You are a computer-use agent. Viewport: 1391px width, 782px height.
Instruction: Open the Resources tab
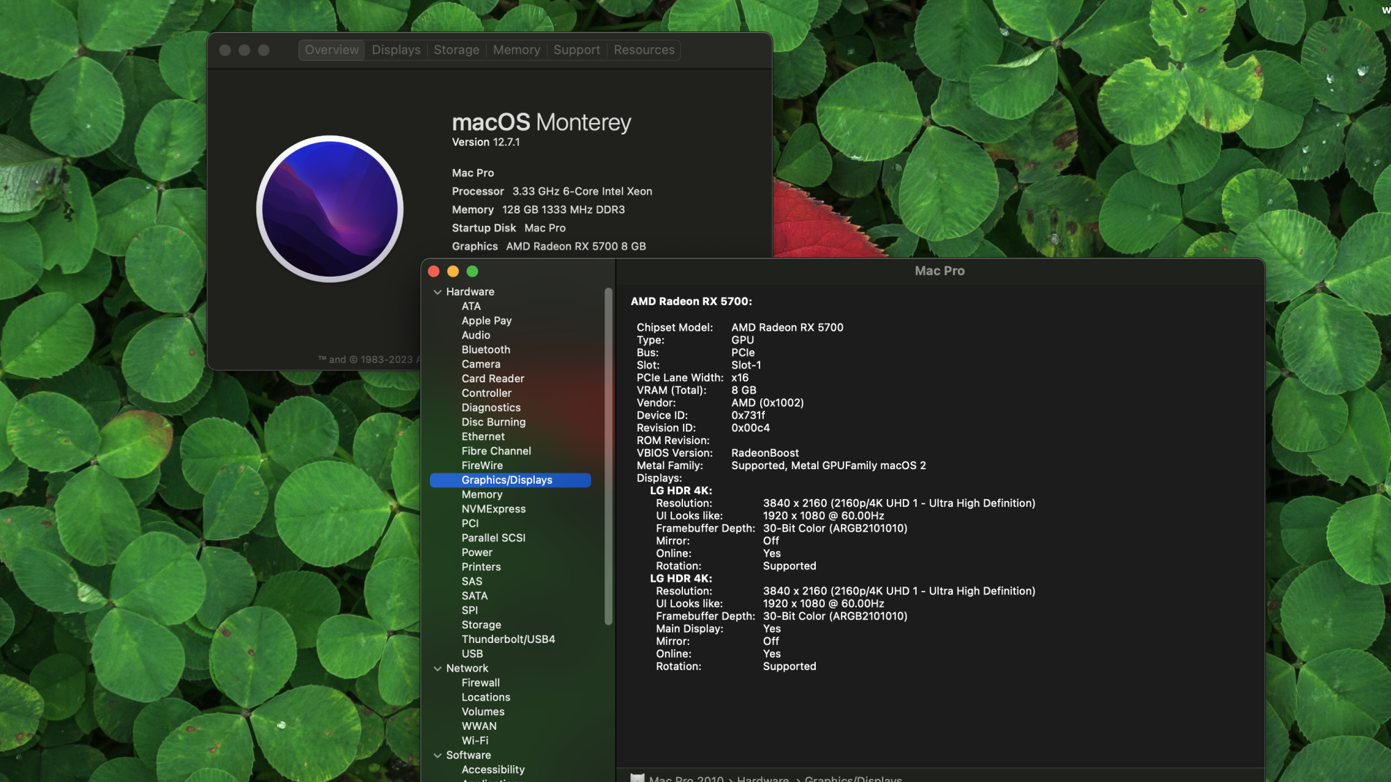(x=644, y=50)
